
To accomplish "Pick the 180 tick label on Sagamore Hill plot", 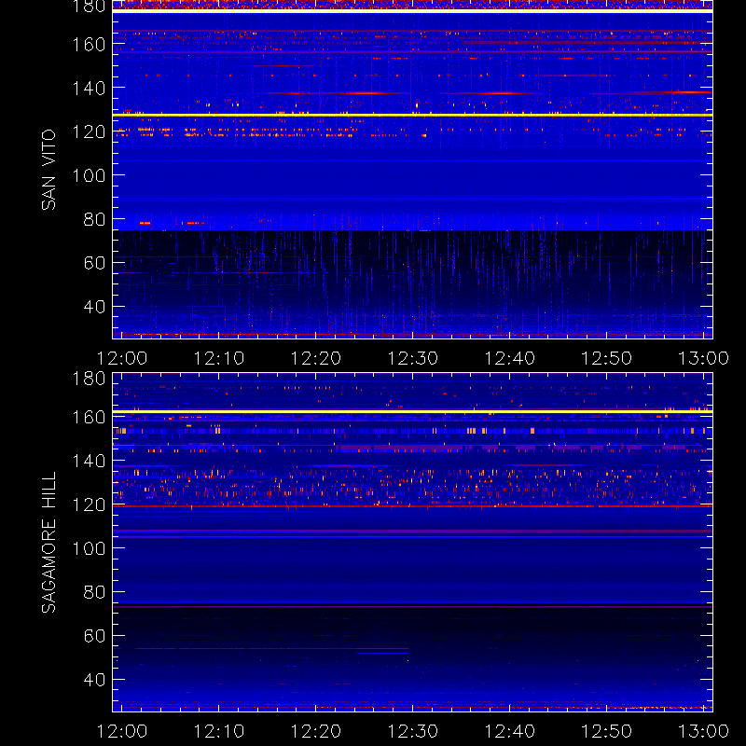I will pos(89,379).
